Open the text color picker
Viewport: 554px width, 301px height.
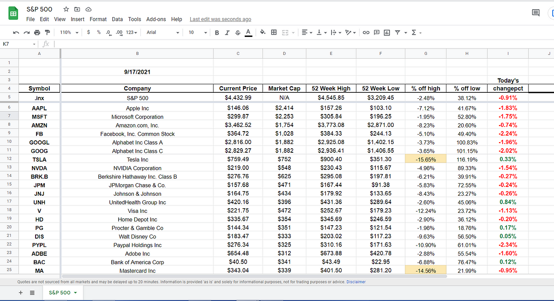(248, 32)
